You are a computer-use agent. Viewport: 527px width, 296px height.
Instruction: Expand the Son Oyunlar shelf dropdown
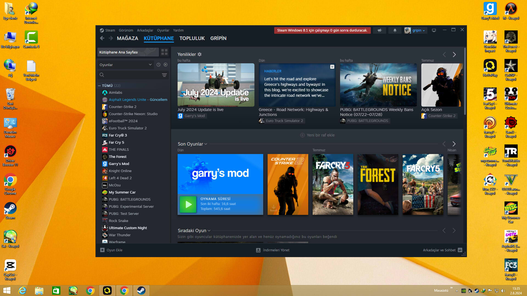[206, 144]
